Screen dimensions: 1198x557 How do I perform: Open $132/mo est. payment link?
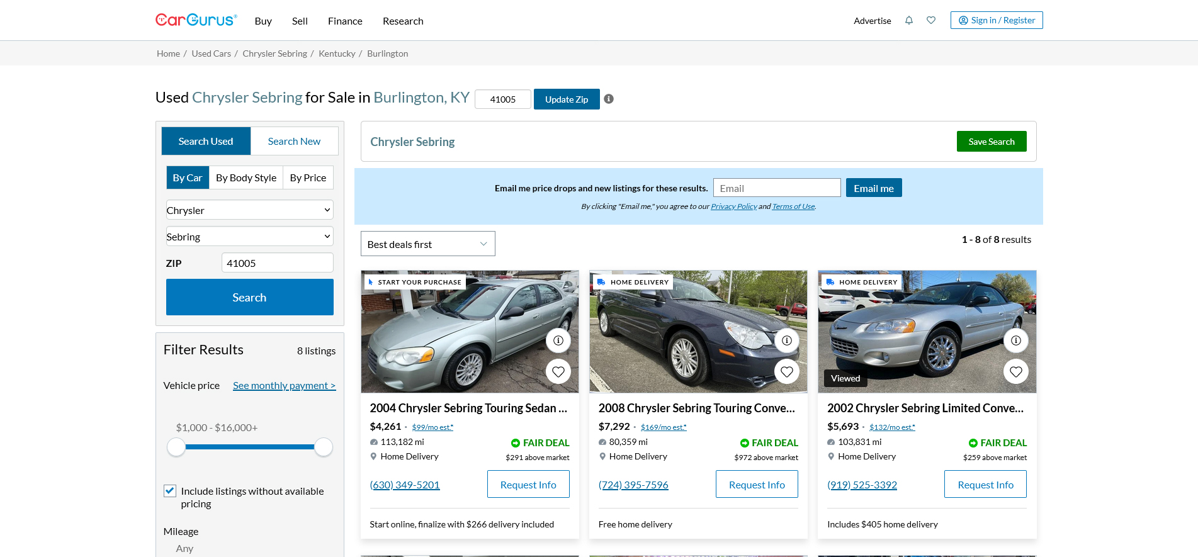pos(892,427)
